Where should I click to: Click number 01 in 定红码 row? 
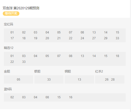pyautogui.click(x=12, y=32)
